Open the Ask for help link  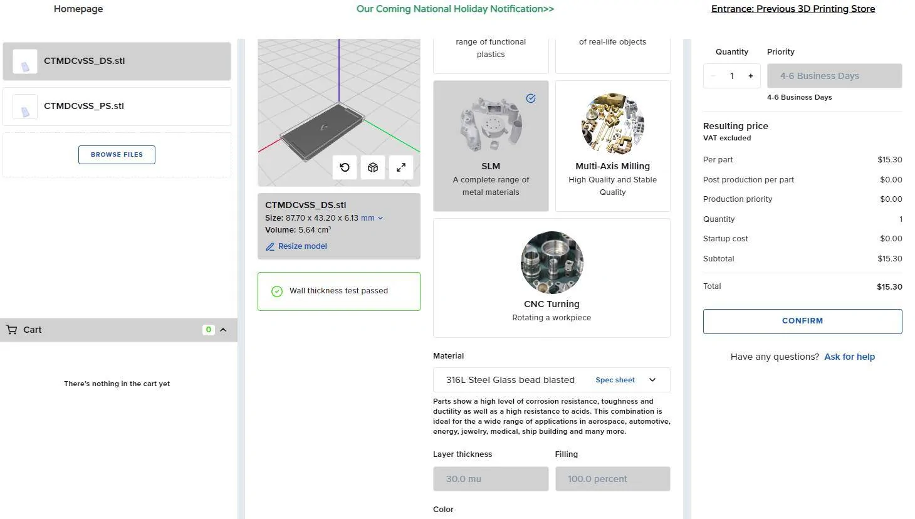pyautogui.click(x=850, y=357)
